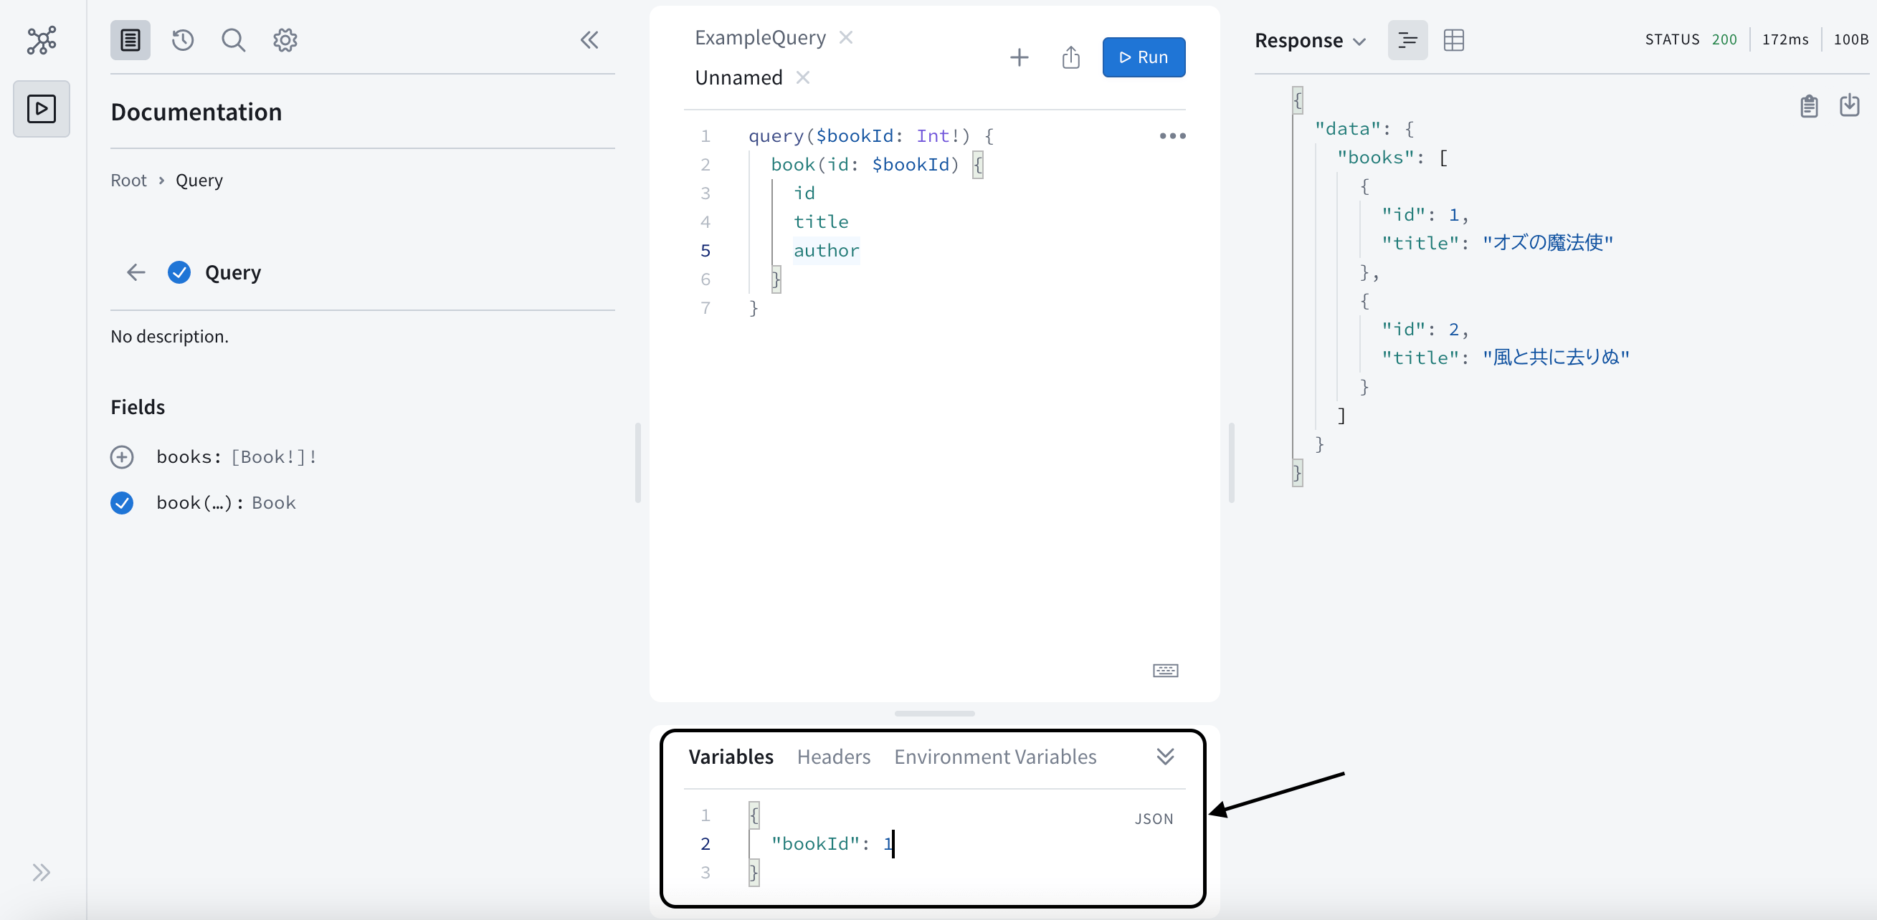Click the Fields heading
Screen dimensions: 1877x920
[138, 406]
